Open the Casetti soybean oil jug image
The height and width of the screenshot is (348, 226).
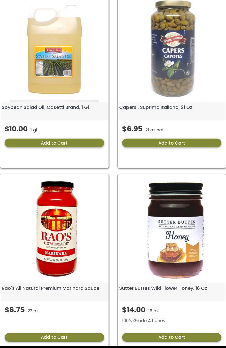pos(54,51)
